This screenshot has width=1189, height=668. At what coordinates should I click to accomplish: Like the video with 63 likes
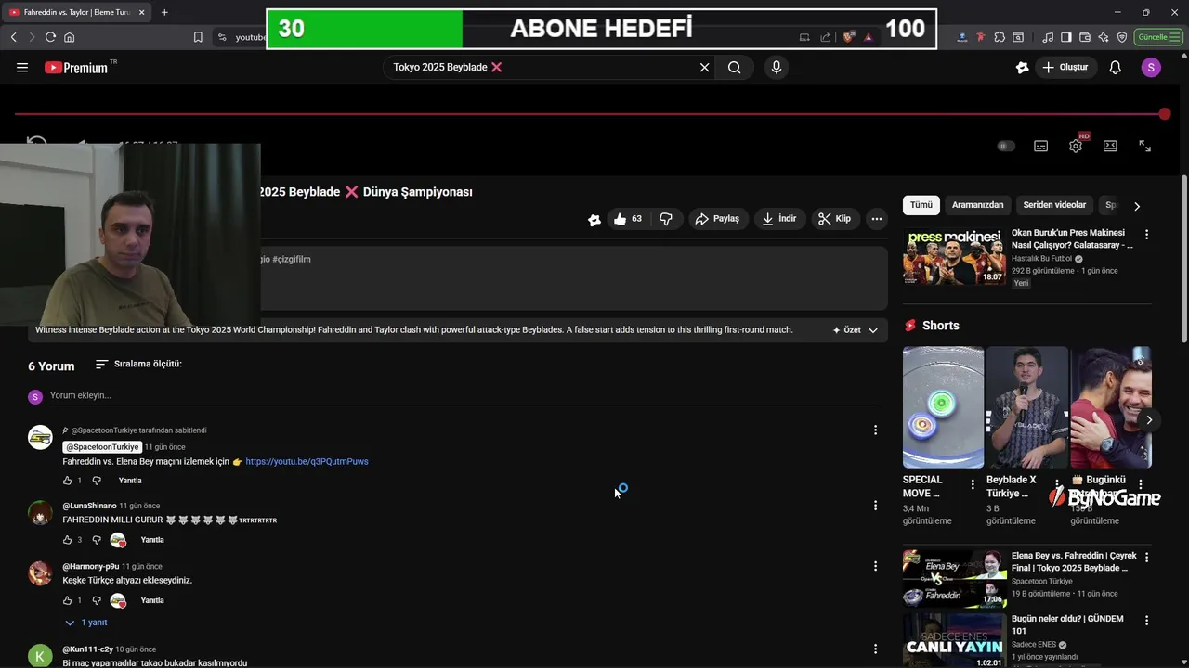628,219
